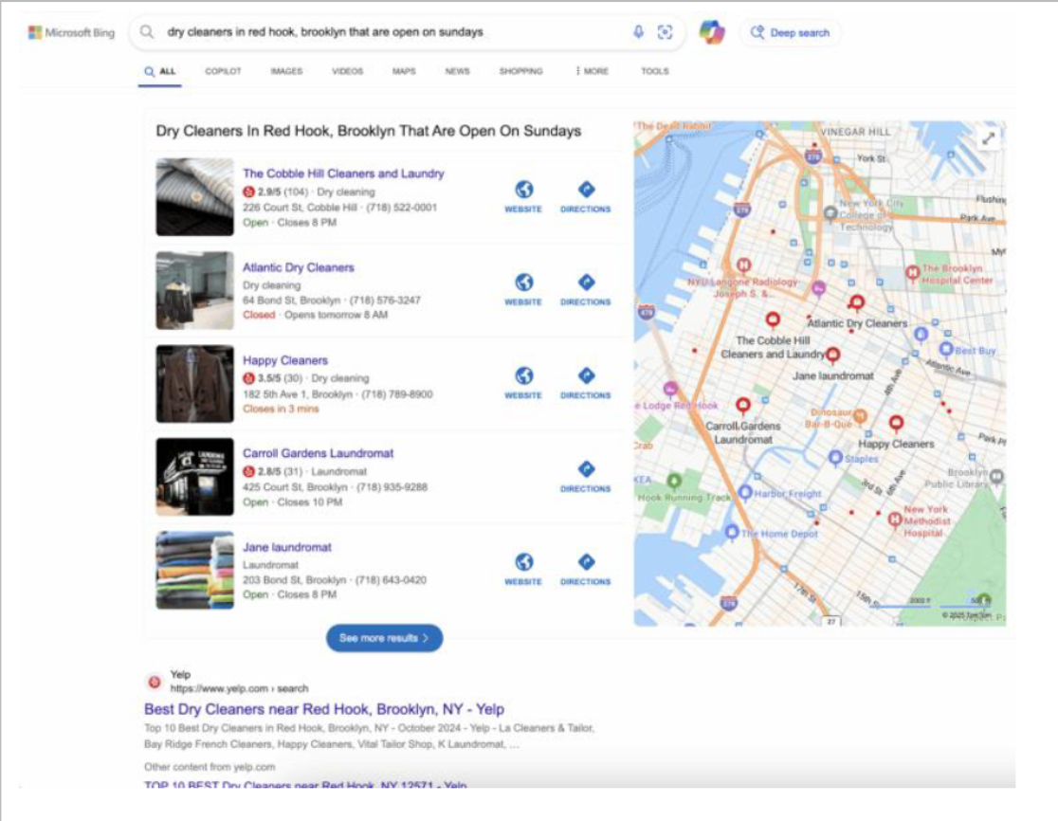Click the microphone voice search icon
1058x821 pixels.
click(638, 32)
